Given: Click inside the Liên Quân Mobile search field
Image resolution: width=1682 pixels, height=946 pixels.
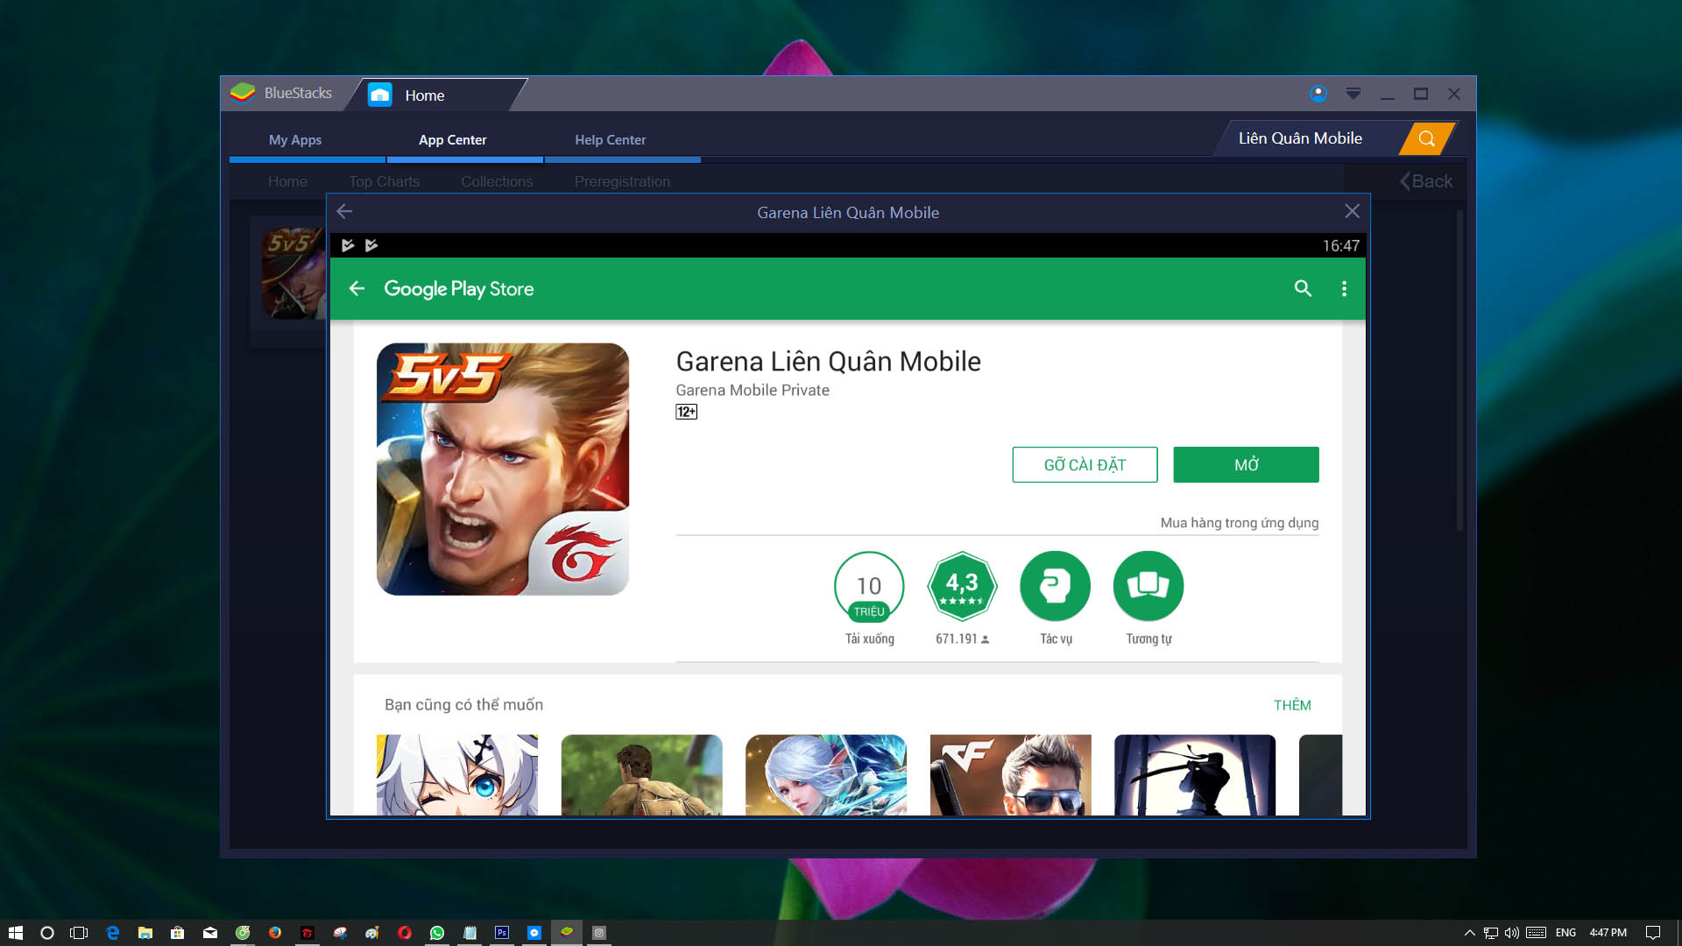Looking at the screenshot, I should [x=1300, y=138].
